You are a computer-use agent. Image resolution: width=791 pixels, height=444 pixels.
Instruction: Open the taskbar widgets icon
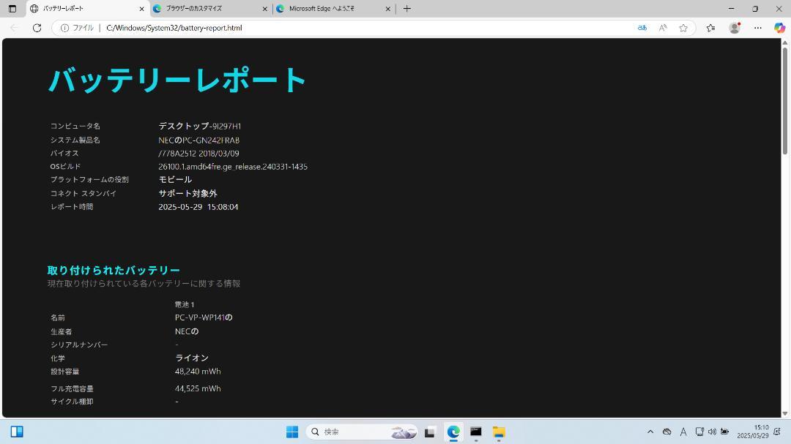point(17,432)
